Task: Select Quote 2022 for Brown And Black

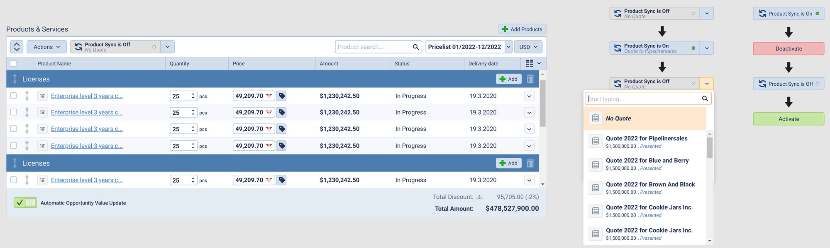Action: pos(644,188)
